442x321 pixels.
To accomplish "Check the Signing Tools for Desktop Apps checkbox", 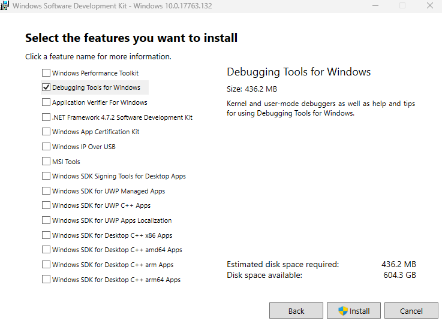I will point(46,176).
